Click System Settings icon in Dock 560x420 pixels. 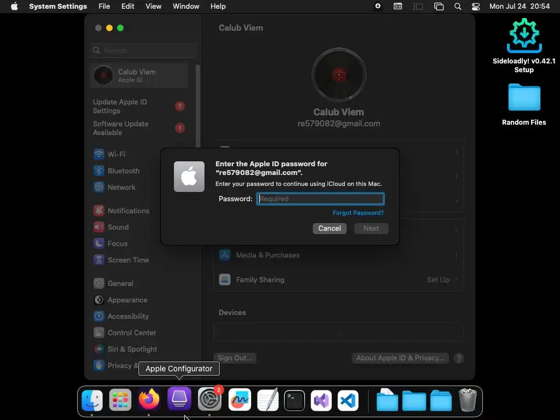(x=209, y=399)
